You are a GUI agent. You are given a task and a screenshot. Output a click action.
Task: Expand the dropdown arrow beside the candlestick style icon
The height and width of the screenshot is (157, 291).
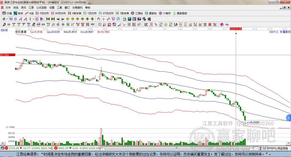click(x=33, y=19)
